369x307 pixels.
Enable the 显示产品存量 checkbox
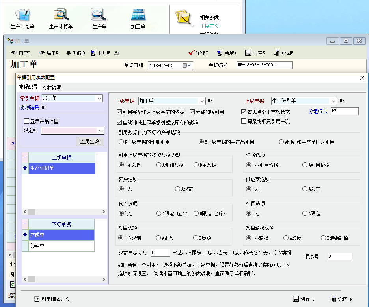pos(27,121)
